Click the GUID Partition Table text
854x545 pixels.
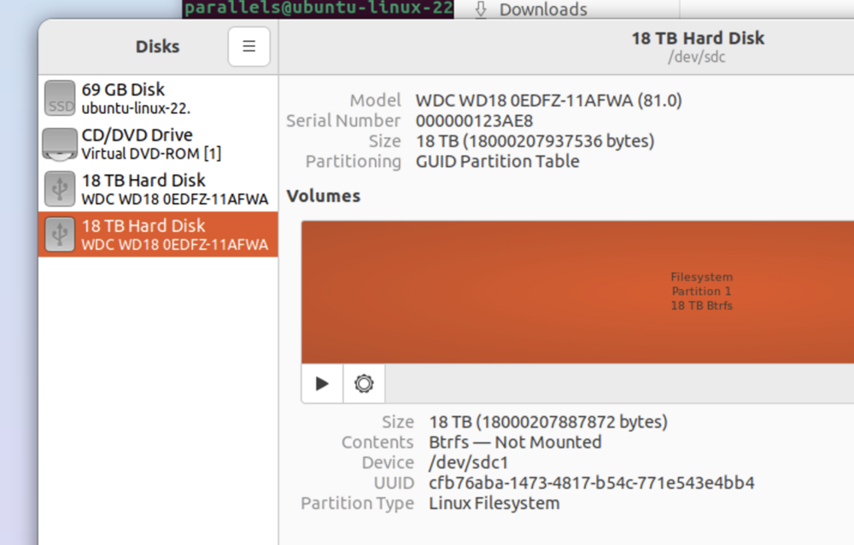[497, 161]
